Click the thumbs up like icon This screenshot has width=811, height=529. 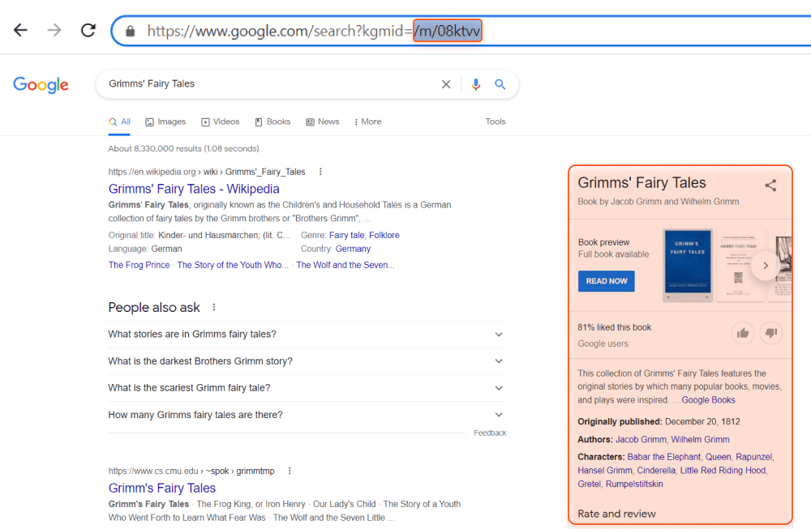[743, 333]
